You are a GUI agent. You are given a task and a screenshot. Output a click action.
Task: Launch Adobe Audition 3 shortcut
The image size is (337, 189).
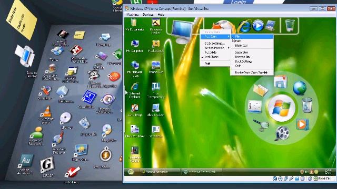pos(26,161)
